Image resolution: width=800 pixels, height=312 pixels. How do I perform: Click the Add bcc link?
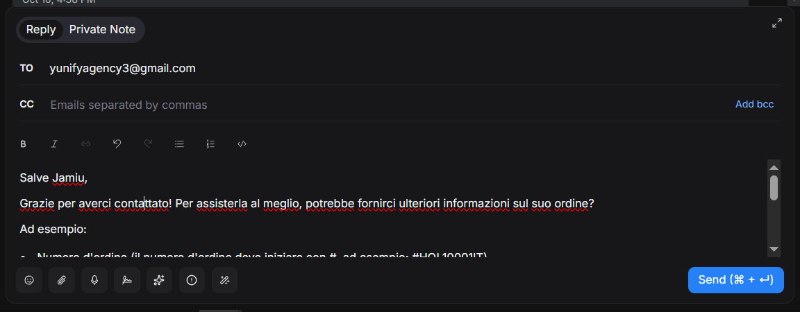[x=754, y=105]
